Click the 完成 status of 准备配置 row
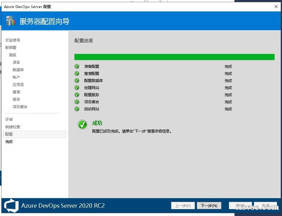 click(x=228, y=66)
